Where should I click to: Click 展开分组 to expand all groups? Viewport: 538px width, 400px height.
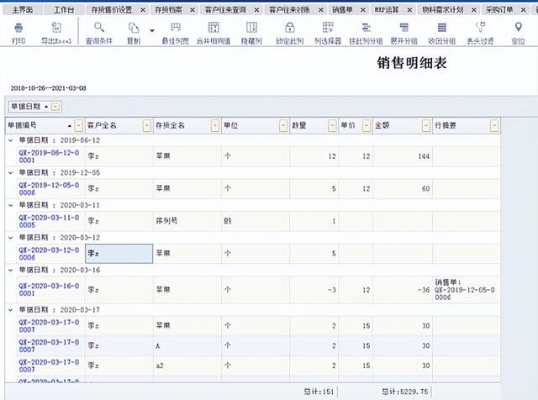tap(406, 33)
